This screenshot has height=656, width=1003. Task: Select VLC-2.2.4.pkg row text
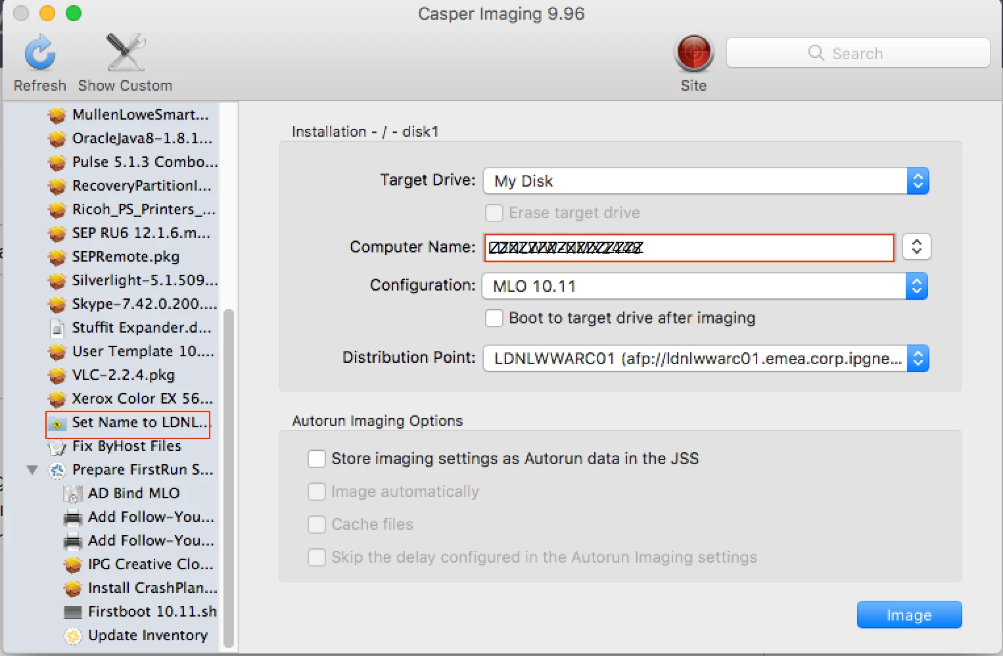tap(124, 375)
